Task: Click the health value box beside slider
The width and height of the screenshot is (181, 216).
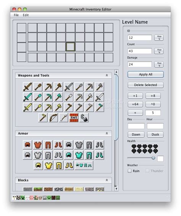Action: 160,158
